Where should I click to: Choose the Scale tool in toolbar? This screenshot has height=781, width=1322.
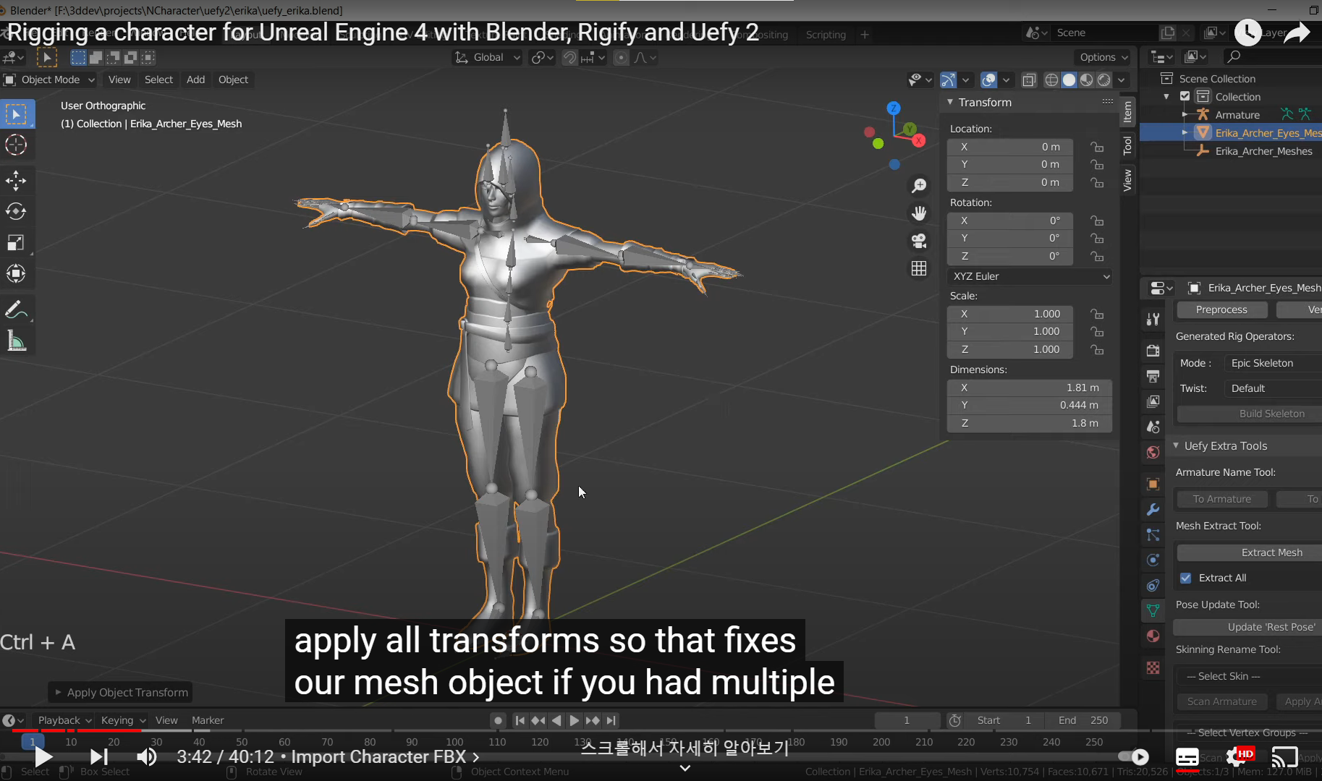point(16,242)
